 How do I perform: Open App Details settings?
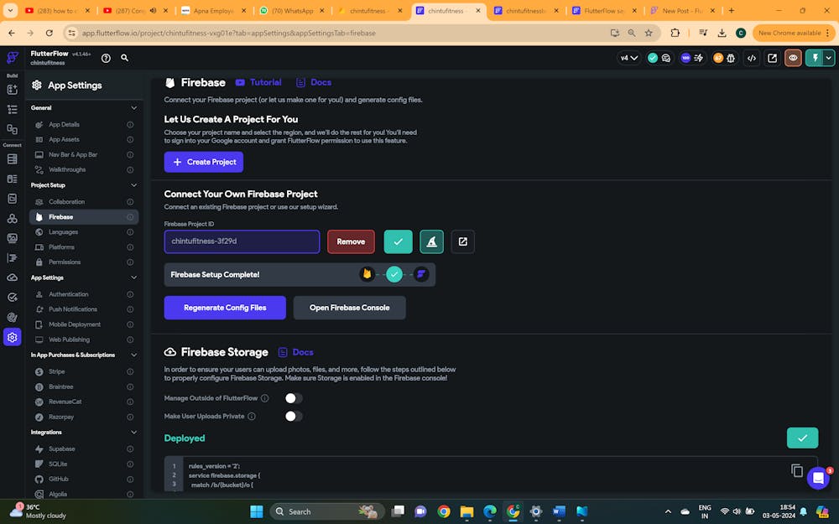coord(83,125)
